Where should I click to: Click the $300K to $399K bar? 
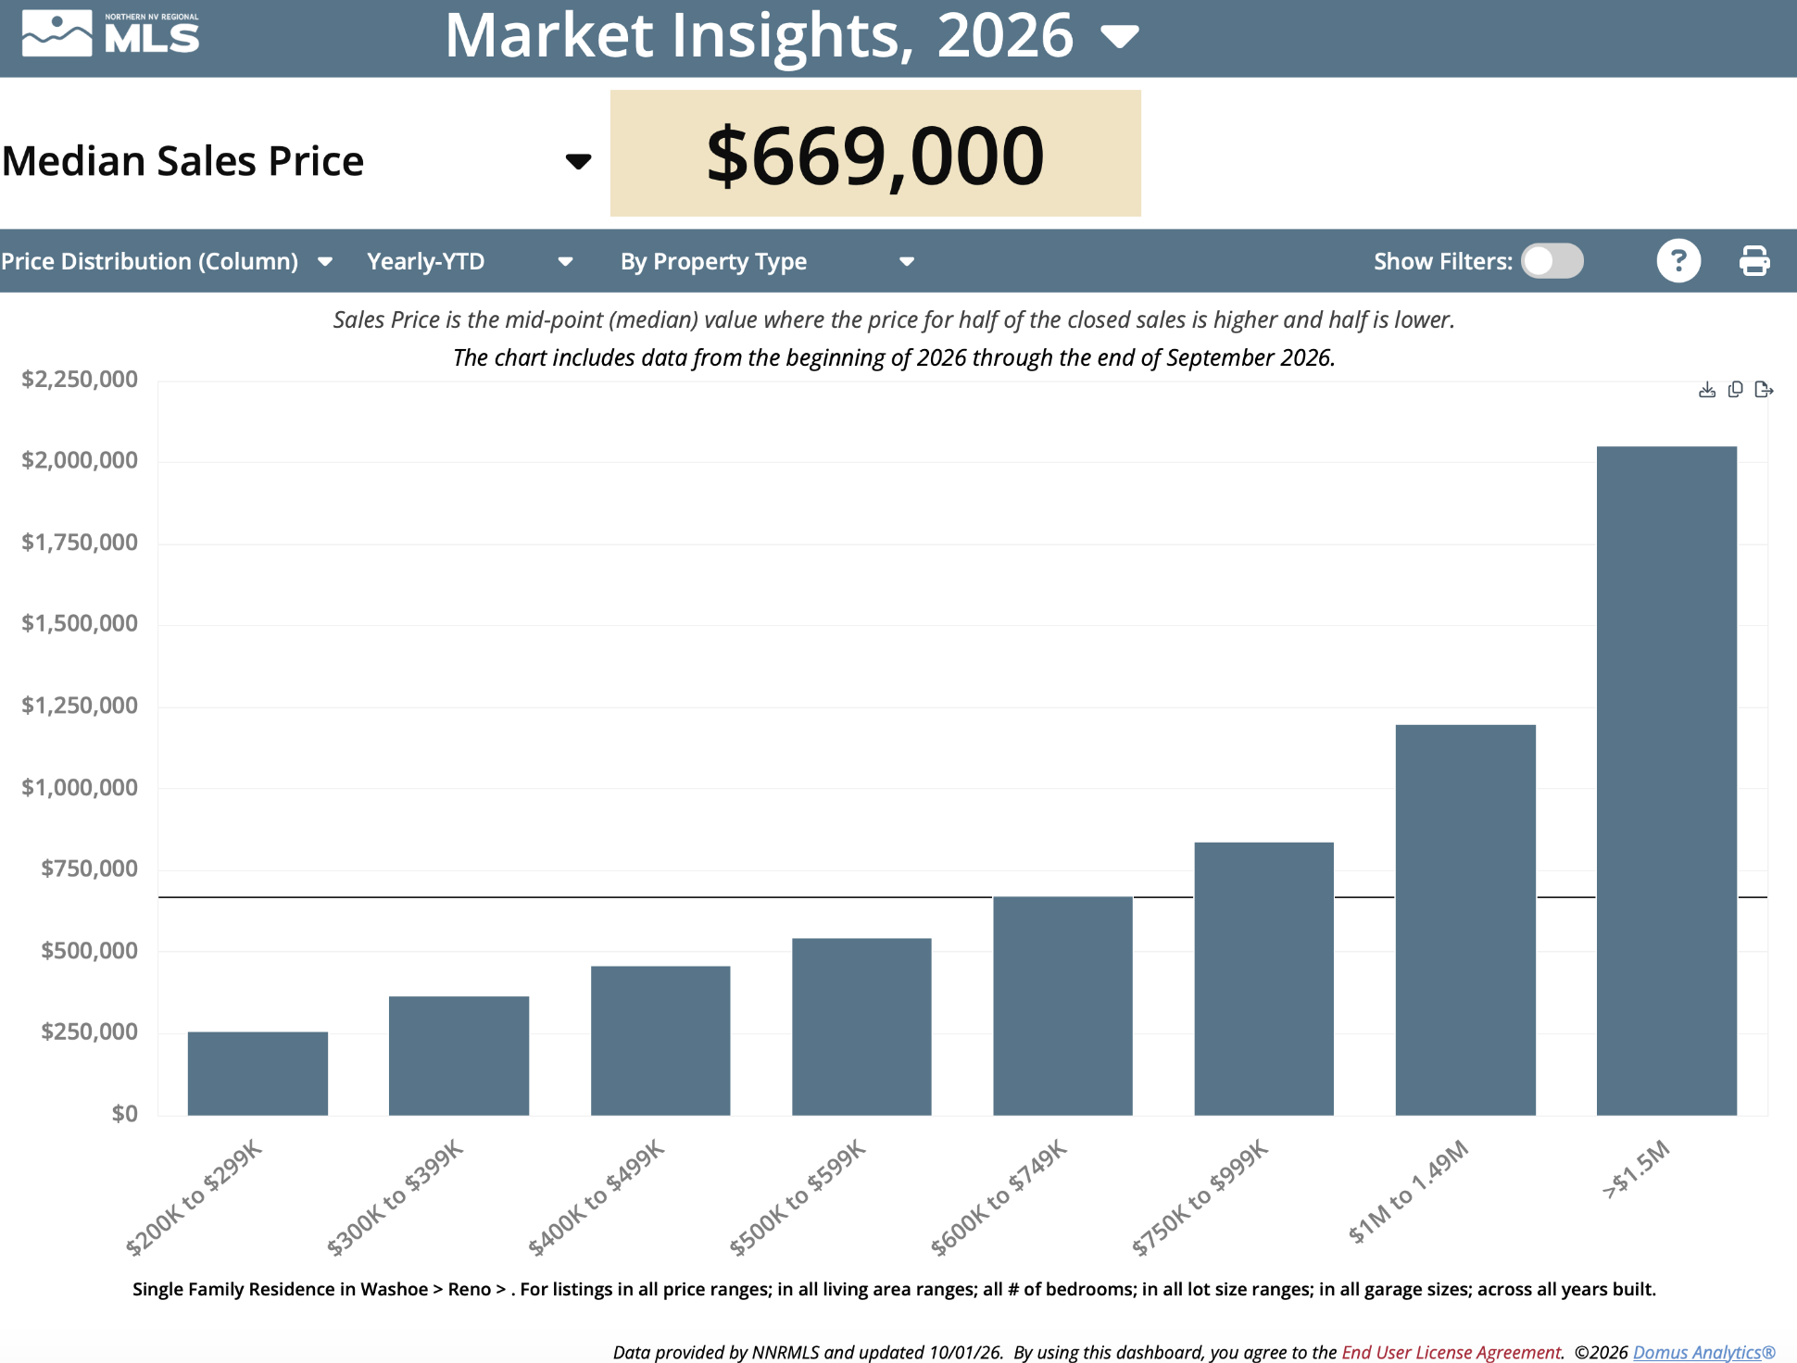(459, 1056)
